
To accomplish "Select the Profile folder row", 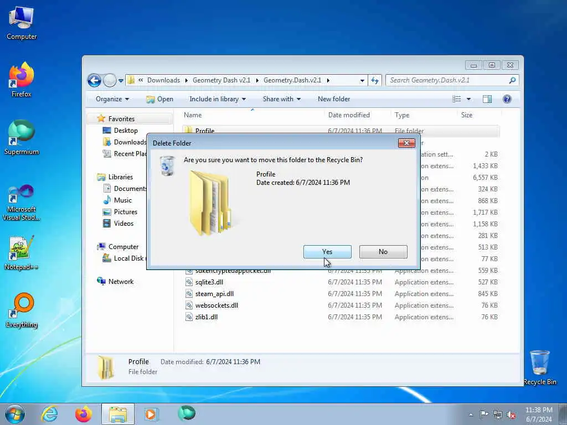I will pos(341,130).
